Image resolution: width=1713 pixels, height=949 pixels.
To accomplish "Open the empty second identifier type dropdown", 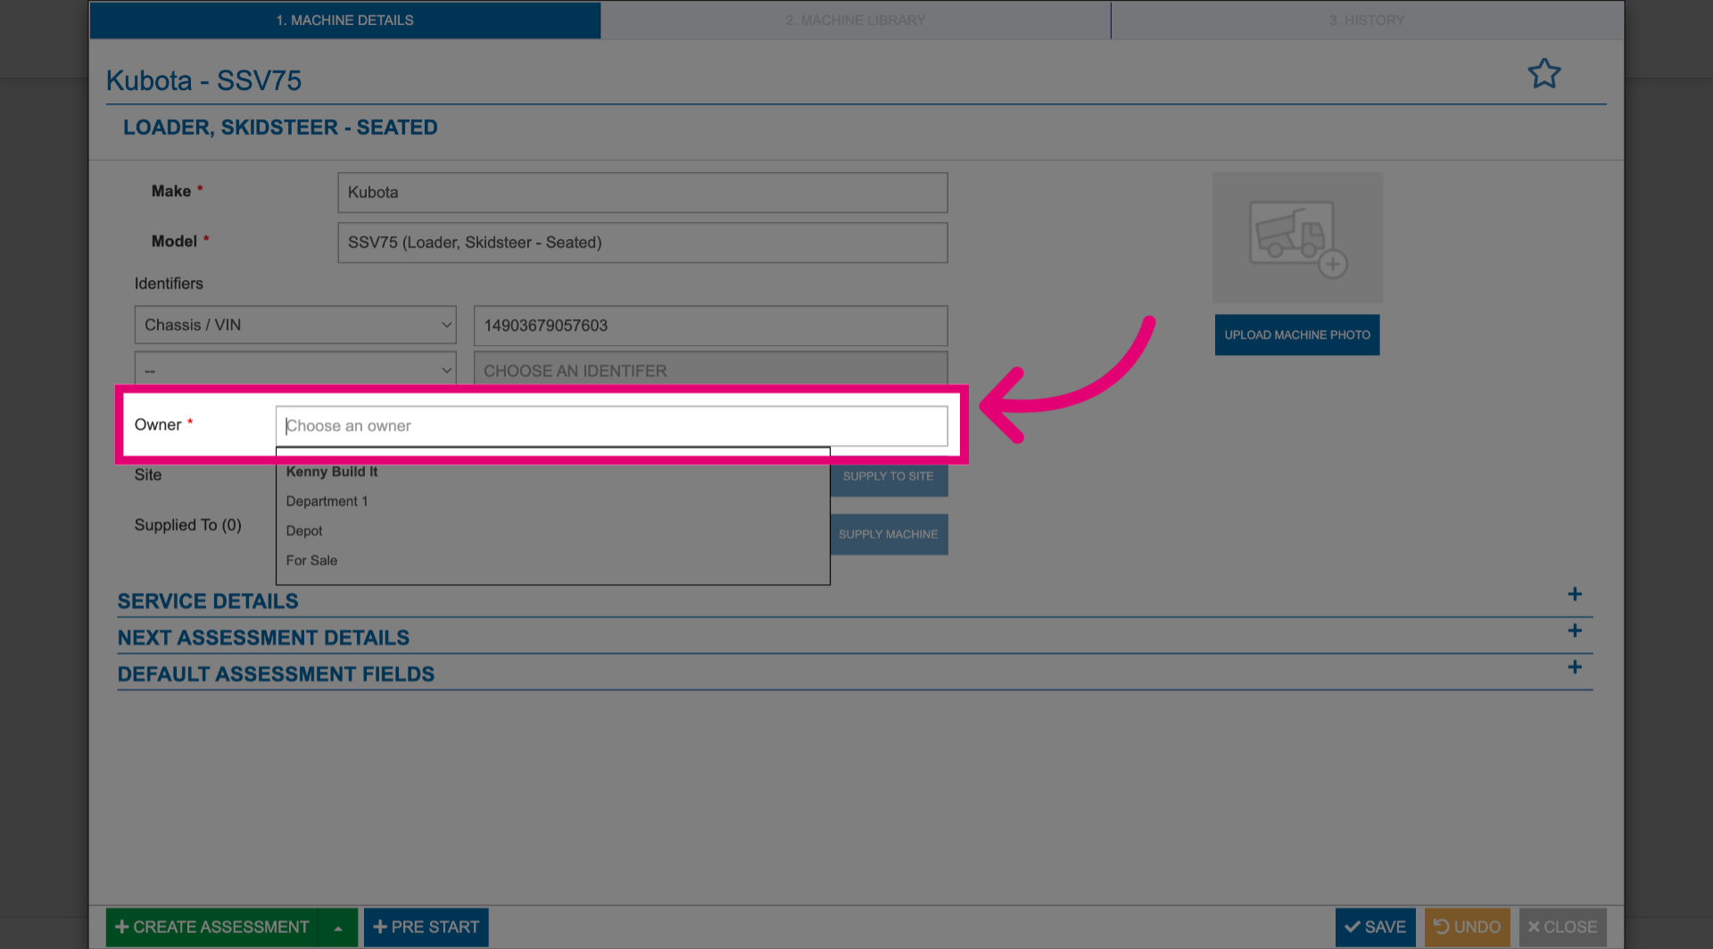I will (295, 368).
